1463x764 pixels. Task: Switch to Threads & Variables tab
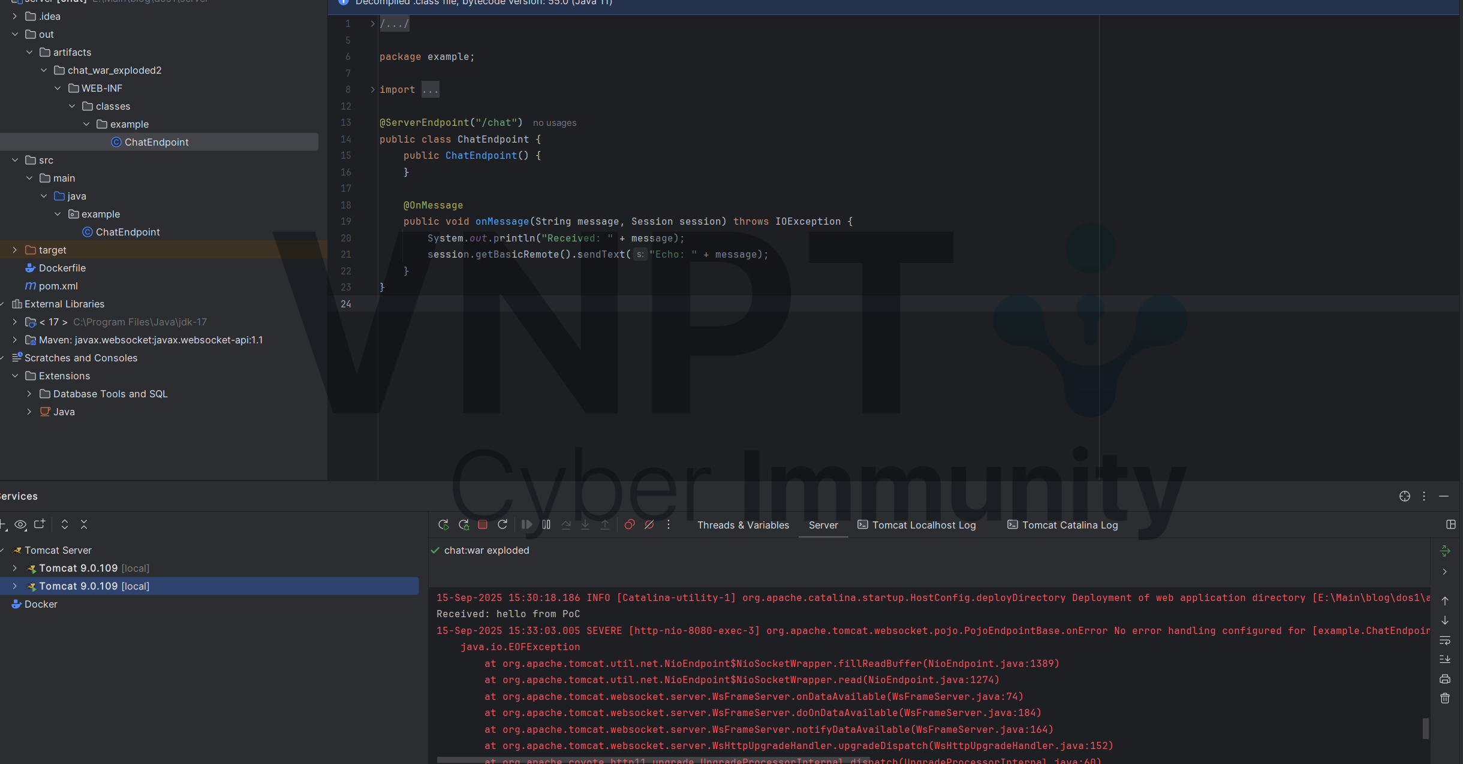pos(743,525)
